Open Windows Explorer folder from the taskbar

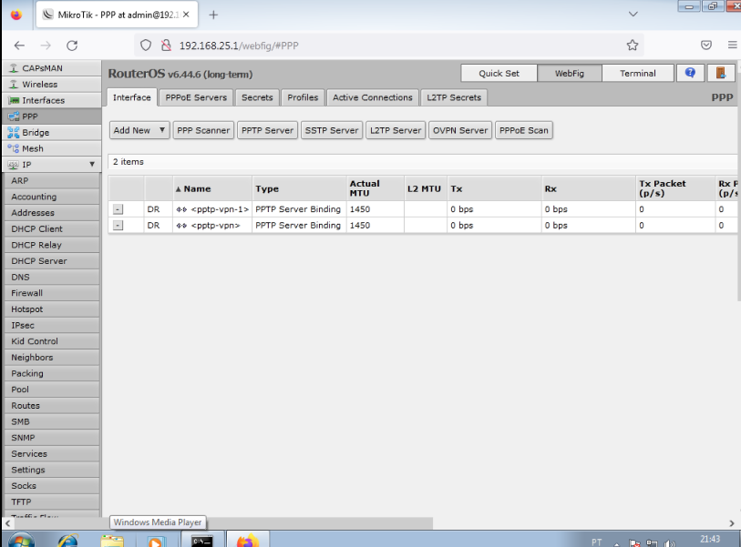click(112, 541)
